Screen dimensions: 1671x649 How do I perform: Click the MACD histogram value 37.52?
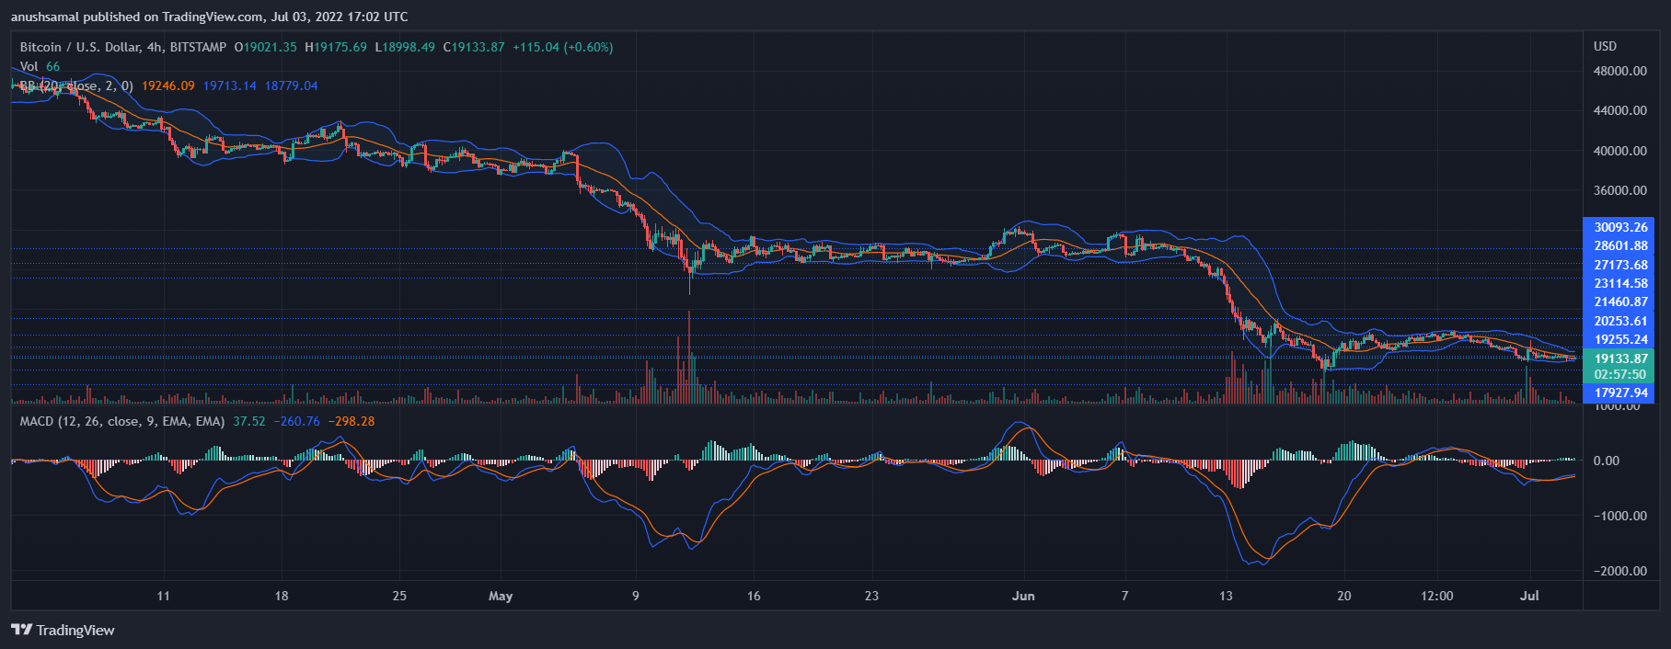point(248,421)
